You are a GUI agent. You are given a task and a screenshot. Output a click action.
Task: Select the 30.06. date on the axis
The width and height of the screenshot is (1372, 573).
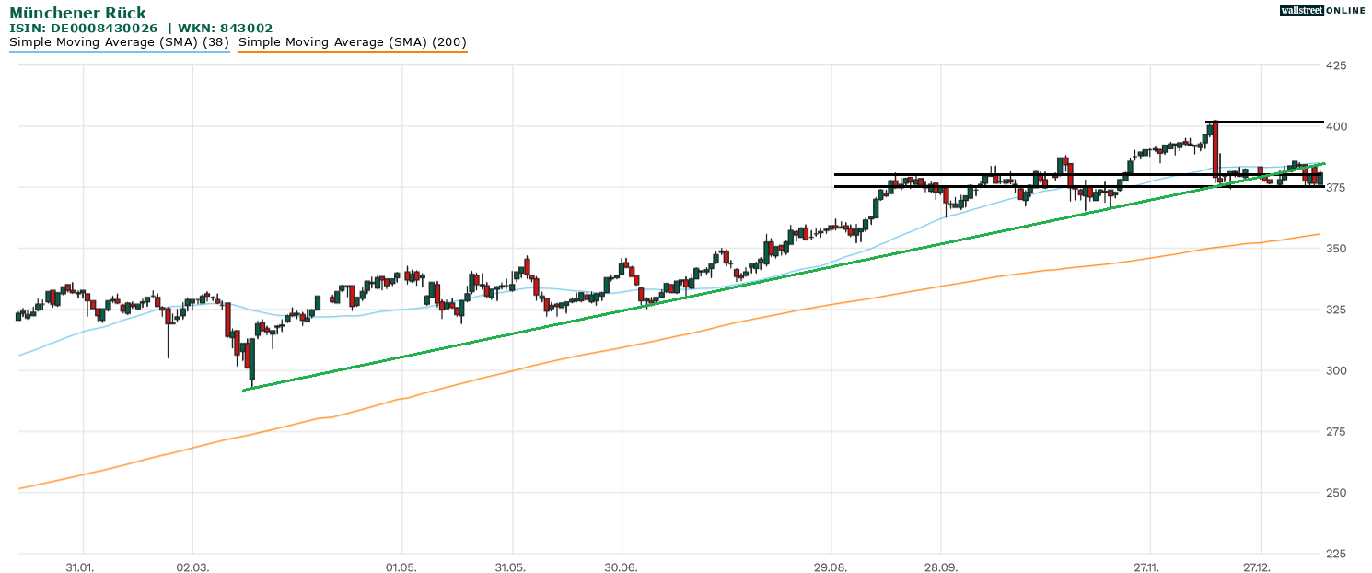pyautogui.click(x=622, y=566)
